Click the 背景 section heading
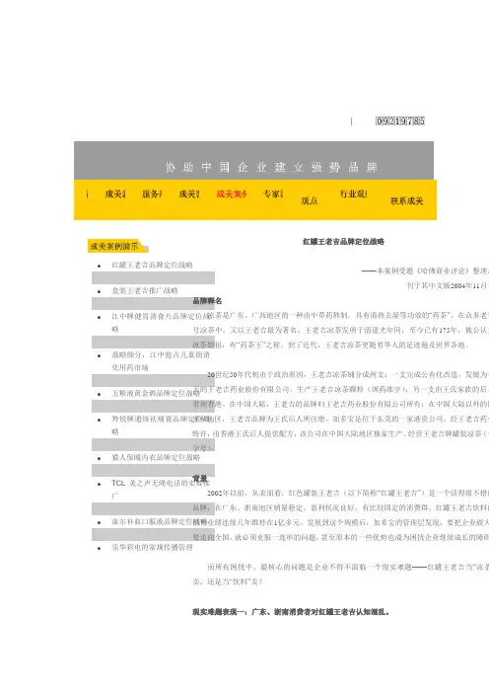This screenshot has height=693, width=489. (x=200, y=479)
